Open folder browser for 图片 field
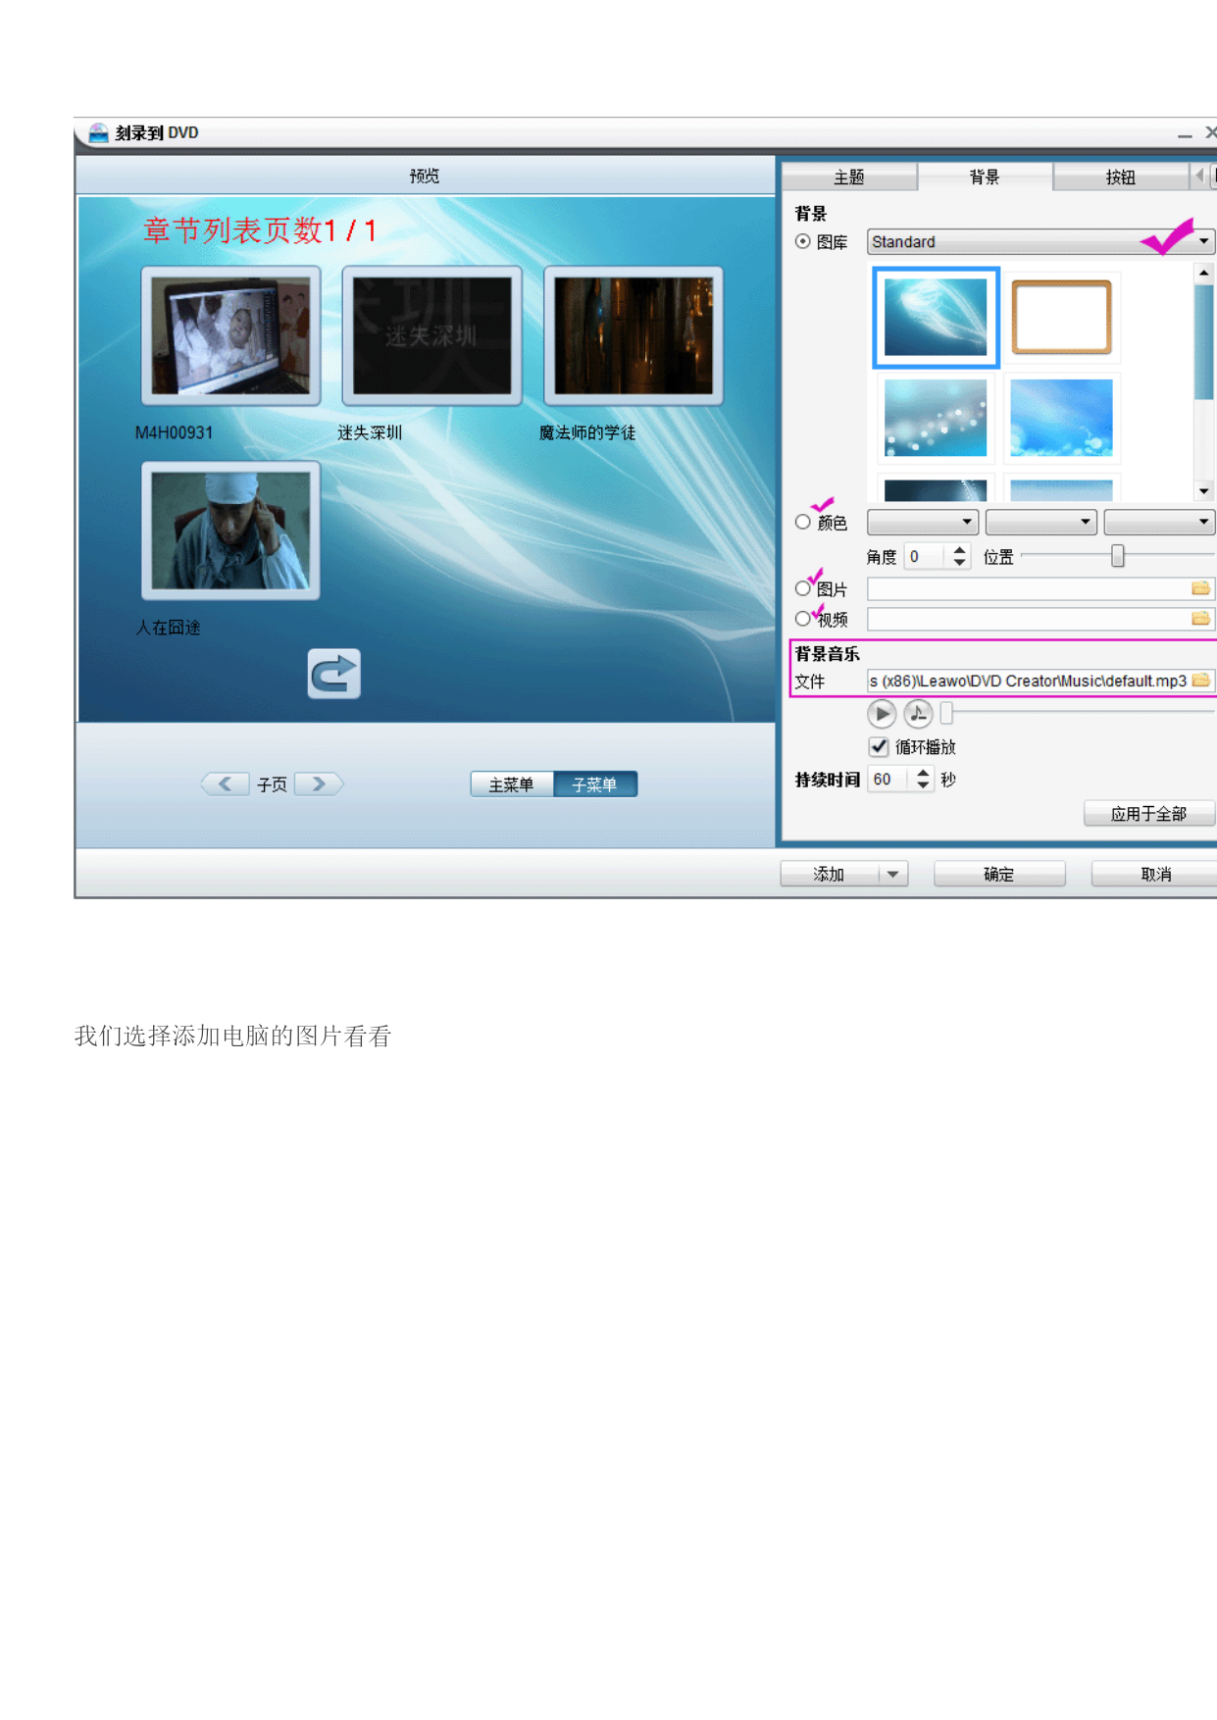1217x1720 pixels. (1200, 588)
